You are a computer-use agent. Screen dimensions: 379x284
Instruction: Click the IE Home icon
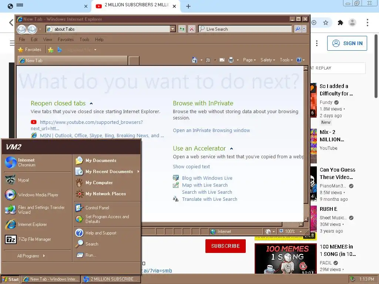195,60
